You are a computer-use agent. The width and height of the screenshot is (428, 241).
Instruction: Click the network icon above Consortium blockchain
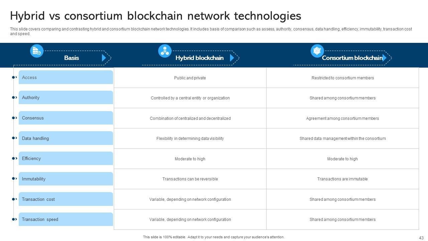pos(317,51)
